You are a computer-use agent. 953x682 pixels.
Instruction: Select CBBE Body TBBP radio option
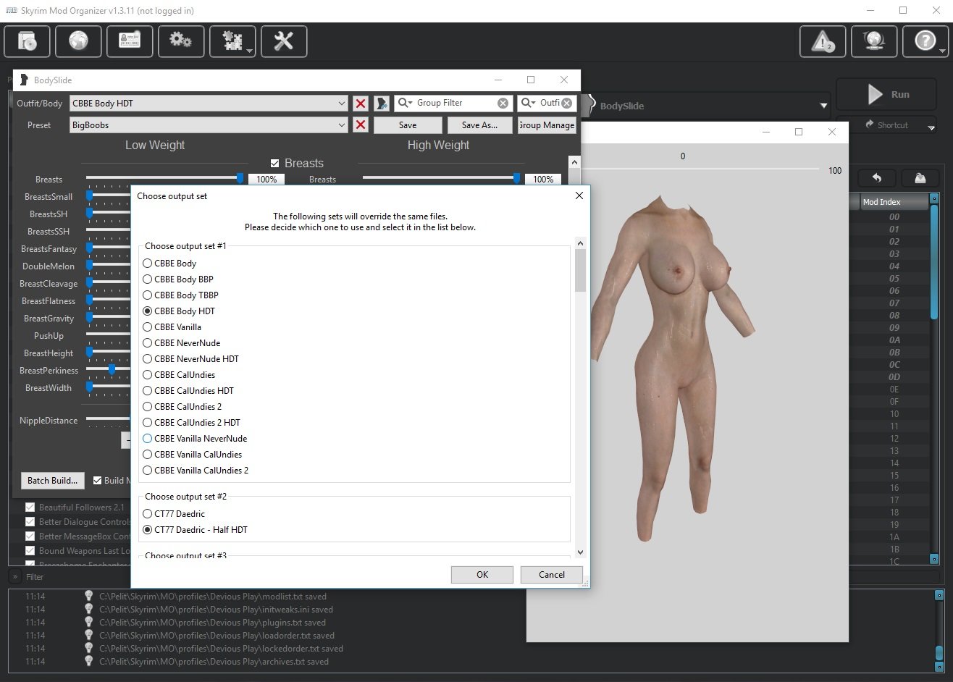point(148,295)
